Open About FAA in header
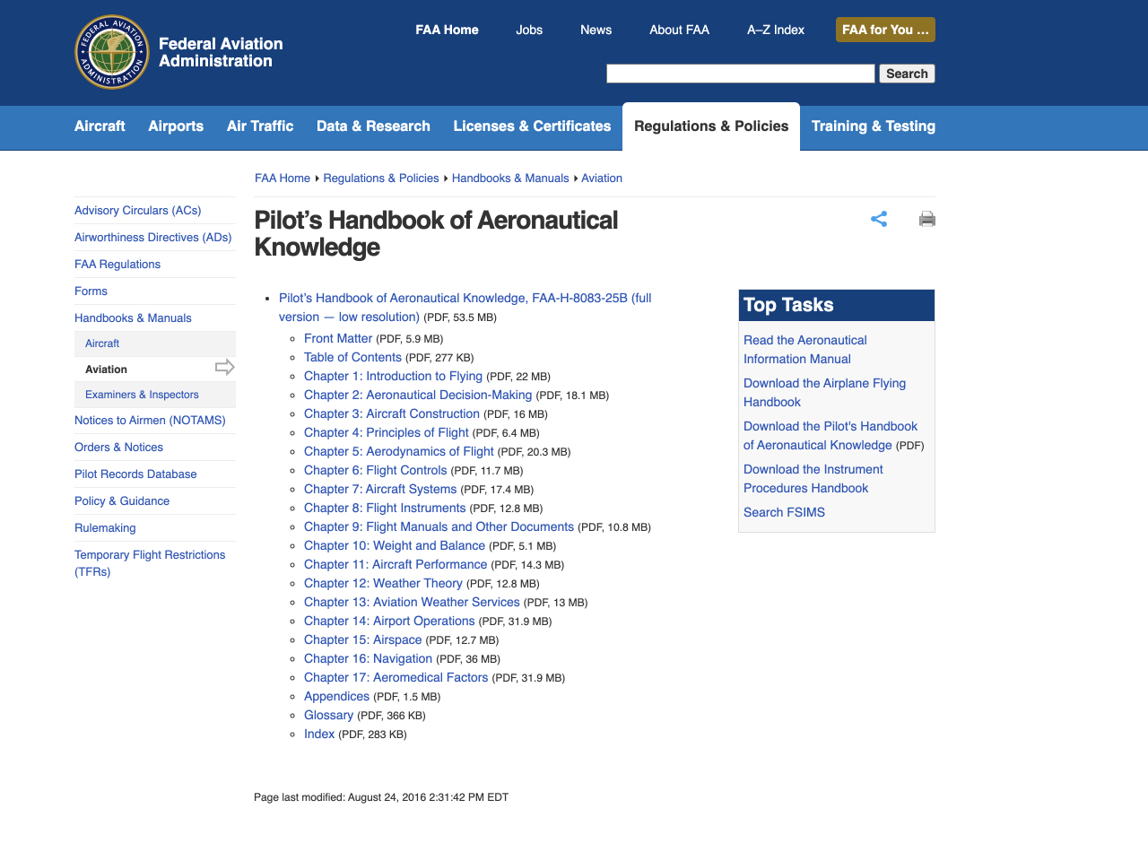This screenshot has width=1148, height=861. pos(679,30)
